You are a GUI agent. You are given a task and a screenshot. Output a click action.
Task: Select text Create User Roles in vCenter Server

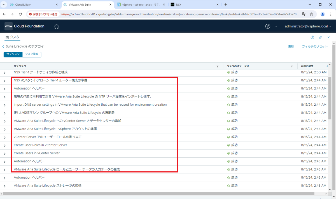pos(40,145)
